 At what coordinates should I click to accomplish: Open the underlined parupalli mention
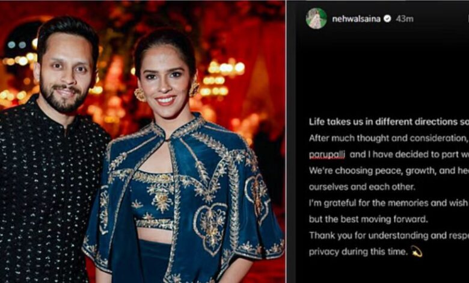(326, 155)
